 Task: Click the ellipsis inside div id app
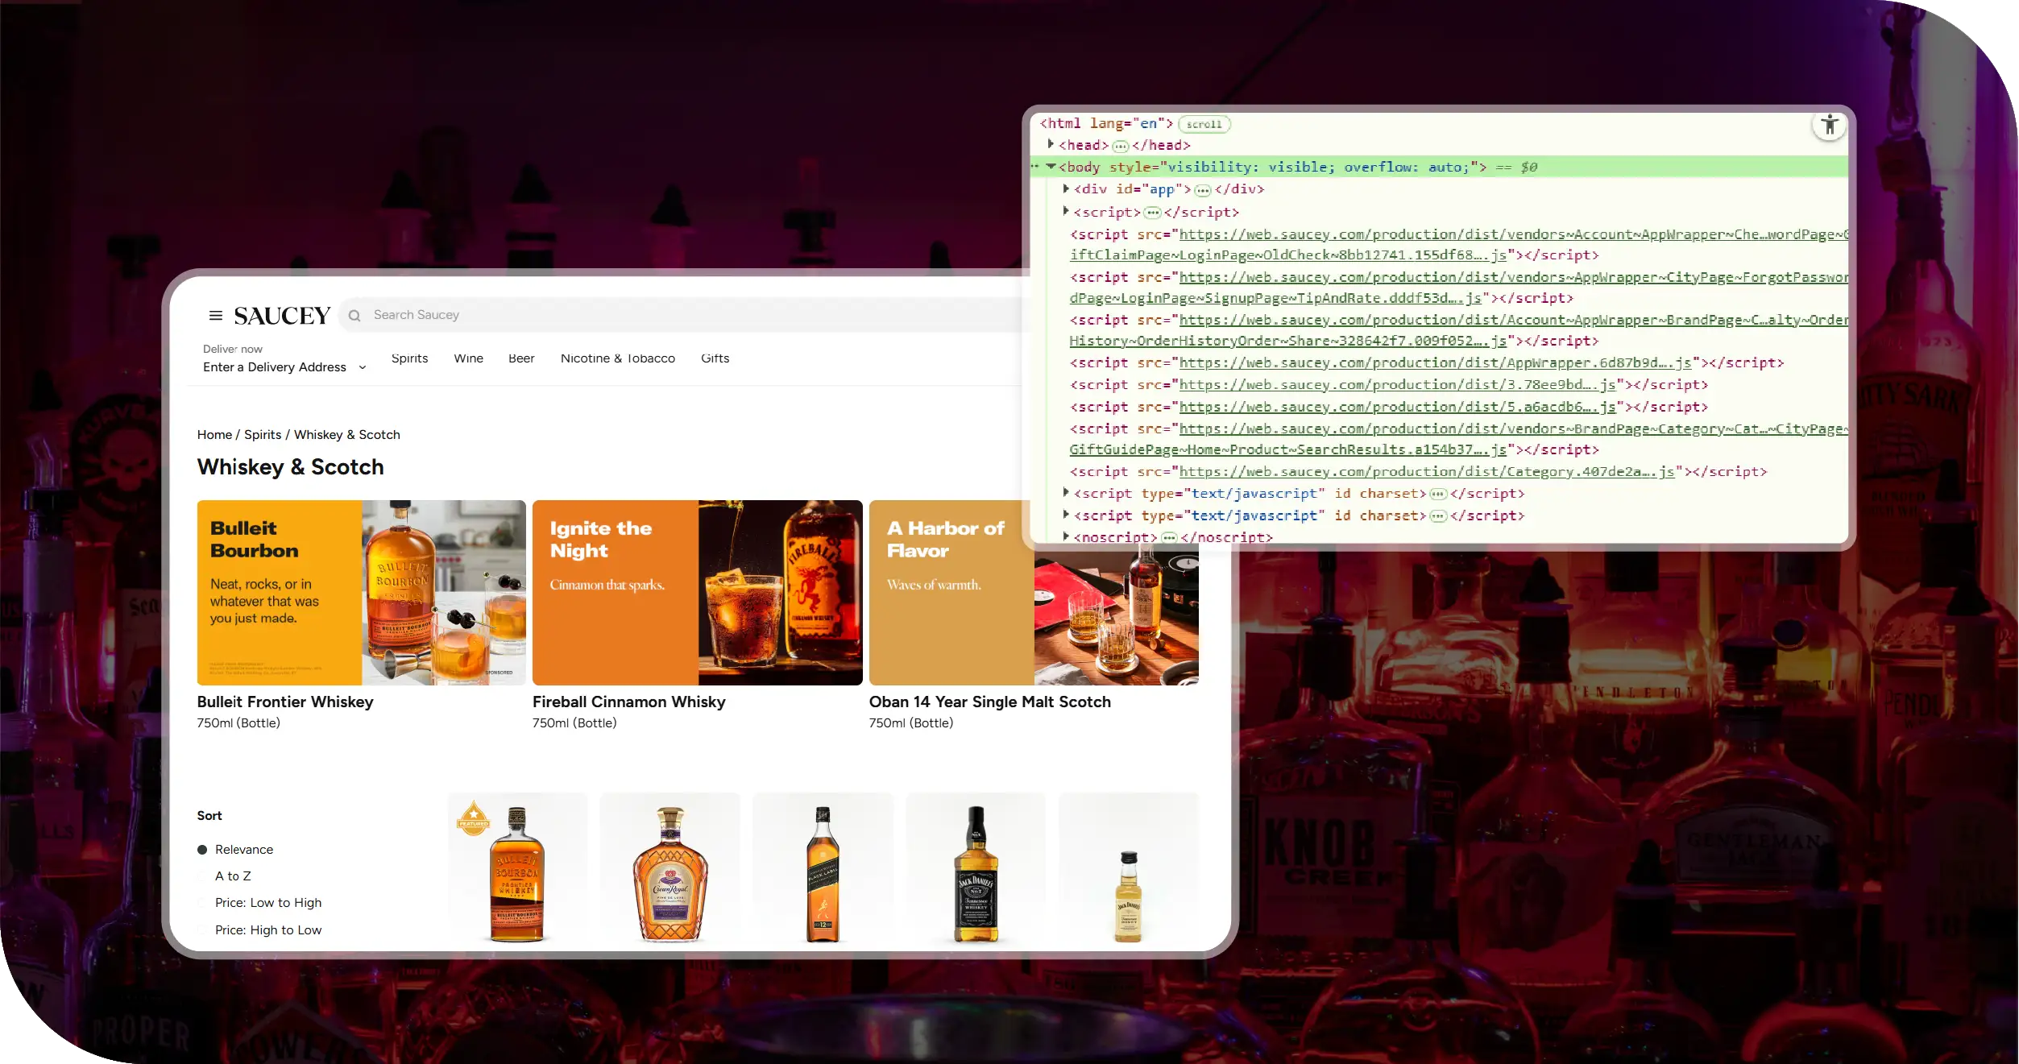1202,190
